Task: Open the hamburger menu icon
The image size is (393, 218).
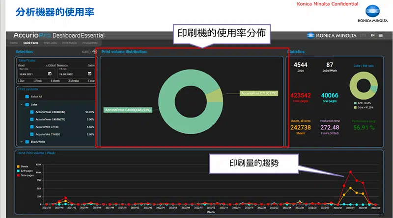Action: [x=380, y=35]
